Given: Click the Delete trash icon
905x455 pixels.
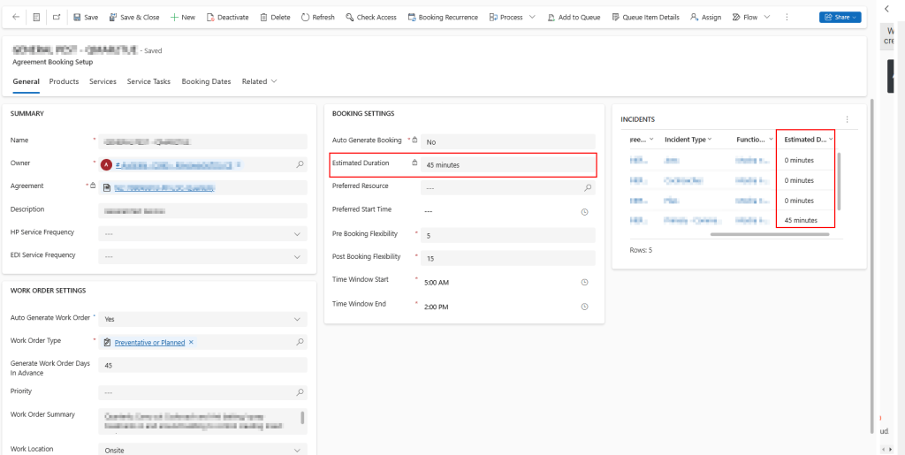Looking at the screenshot, I should [263, 17].
